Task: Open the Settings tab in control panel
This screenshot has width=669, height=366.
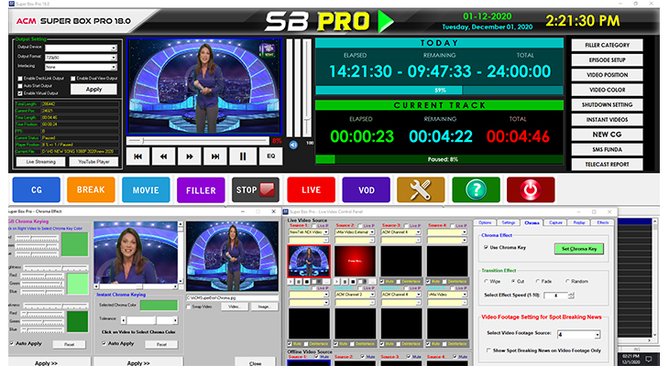Action: pos(509,222)
